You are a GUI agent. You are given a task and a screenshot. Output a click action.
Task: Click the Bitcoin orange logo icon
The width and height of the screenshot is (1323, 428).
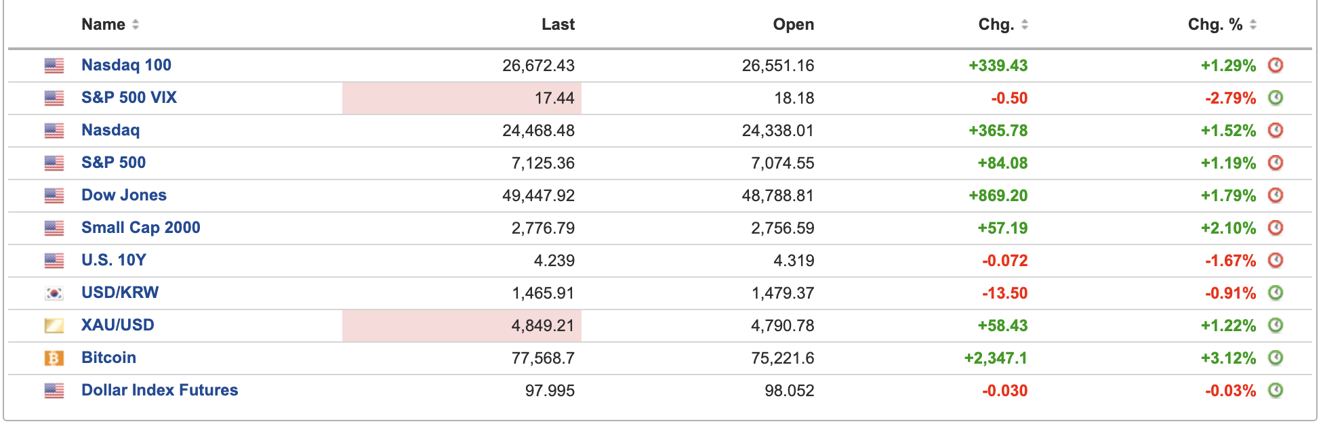(54, 358)
